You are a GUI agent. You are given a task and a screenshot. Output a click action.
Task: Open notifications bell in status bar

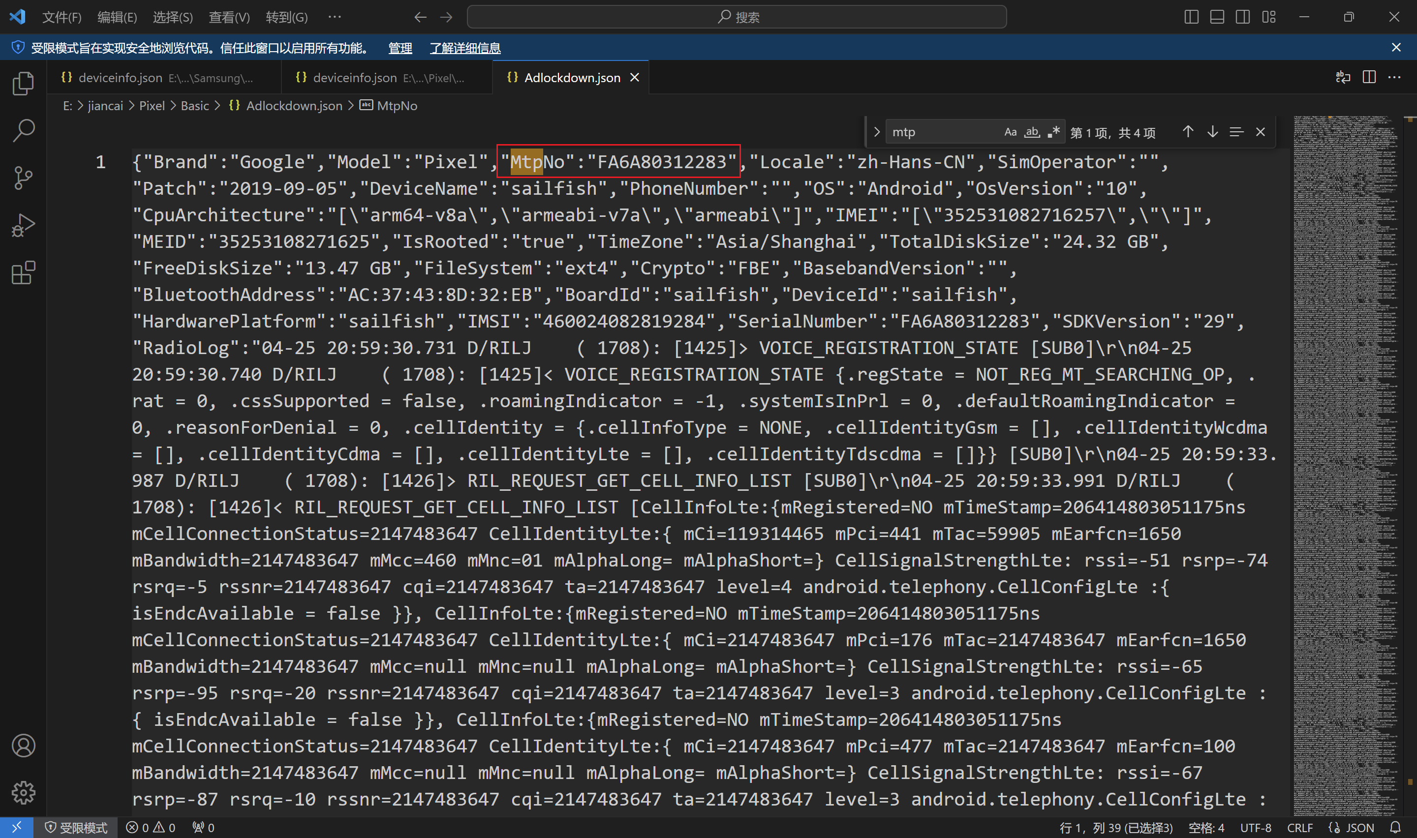click(x=1395, y=827)
